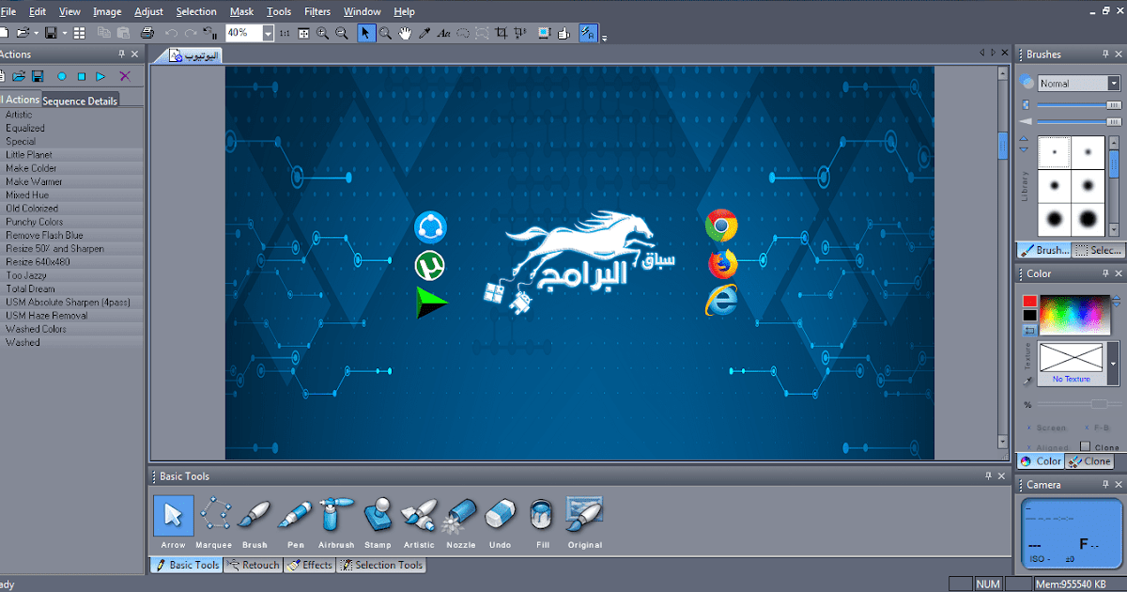Open the Mask menu
This screenshot has height=592, width=1127.
pos(240,11)
